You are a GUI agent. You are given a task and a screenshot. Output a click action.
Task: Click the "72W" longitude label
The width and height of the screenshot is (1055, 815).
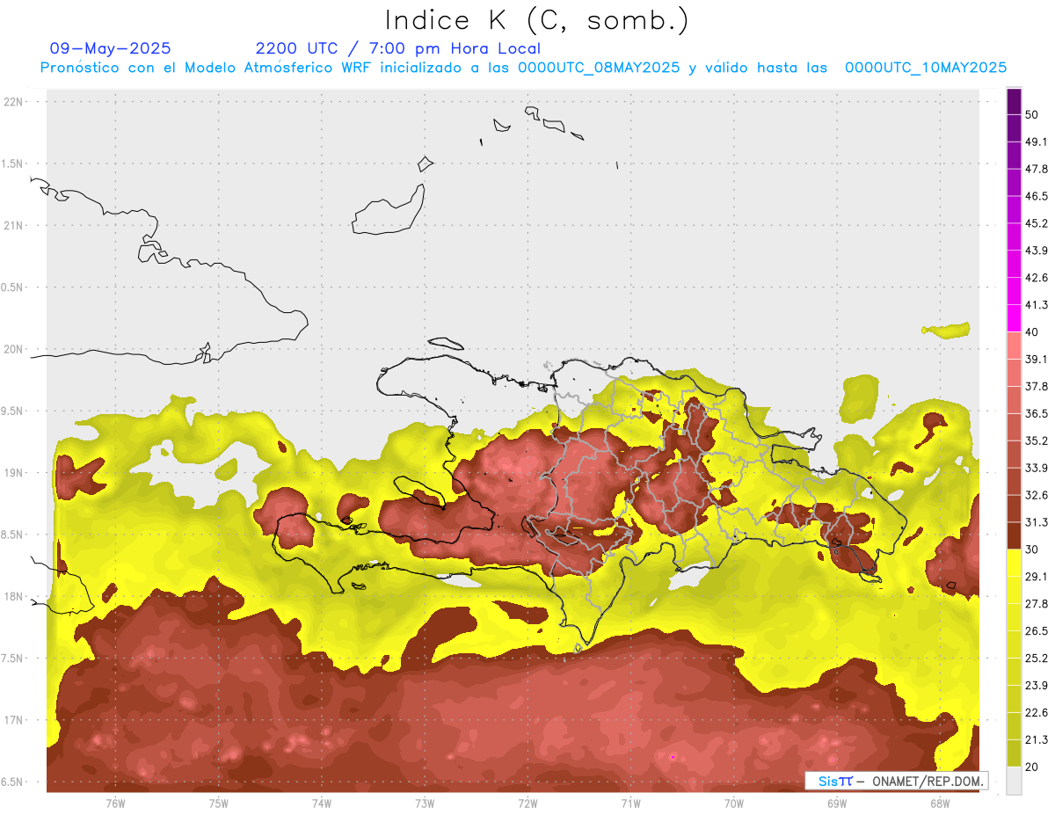pyautogui.click(x=527, y=804)
